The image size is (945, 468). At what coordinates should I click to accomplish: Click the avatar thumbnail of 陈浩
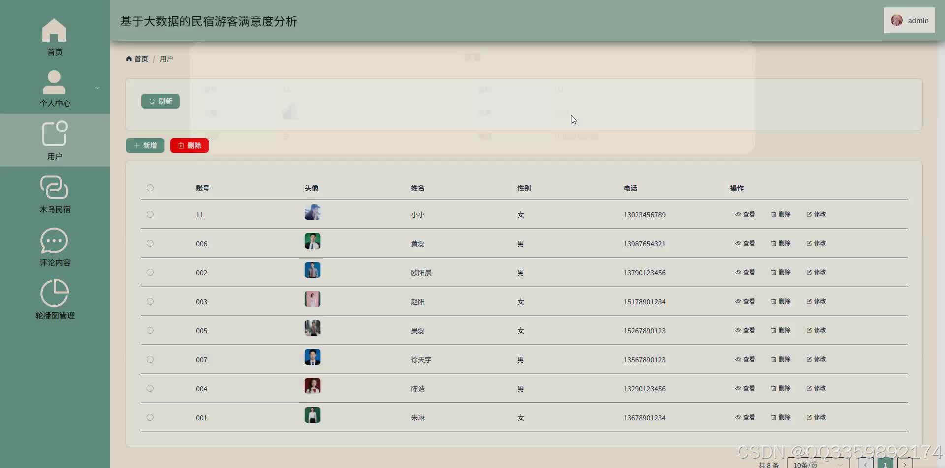coord(313,386)
